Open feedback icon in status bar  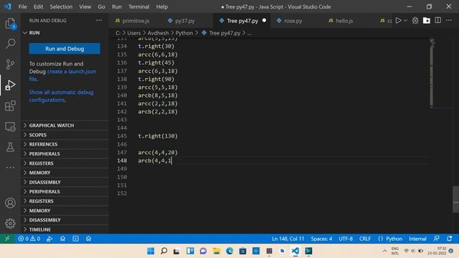pos(437,239)
